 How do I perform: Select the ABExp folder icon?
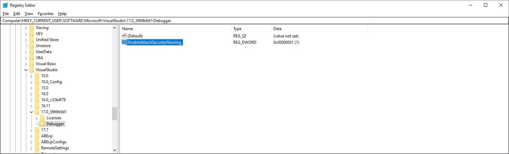tap(37, 136)
